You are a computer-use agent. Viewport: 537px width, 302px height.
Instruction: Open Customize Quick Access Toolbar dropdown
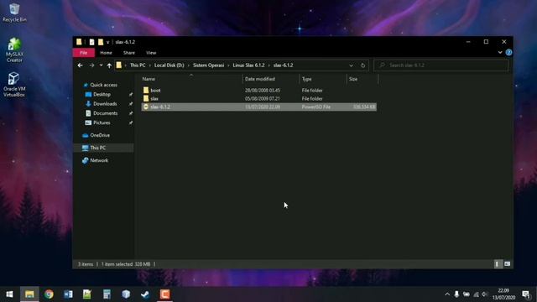coord(108,42)
